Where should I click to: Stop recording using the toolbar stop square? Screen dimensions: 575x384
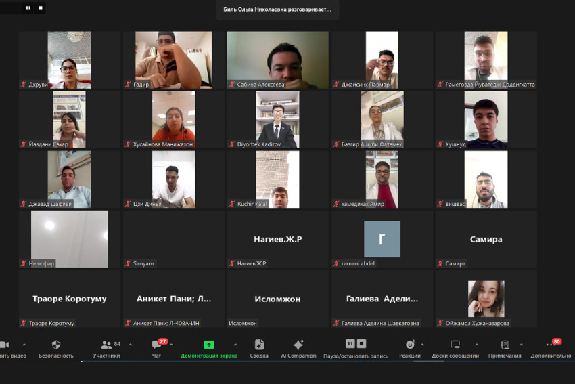pyautogui.click(x=361, y=344)
